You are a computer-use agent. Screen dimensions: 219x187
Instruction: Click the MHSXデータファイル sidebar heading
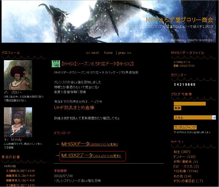187,53
